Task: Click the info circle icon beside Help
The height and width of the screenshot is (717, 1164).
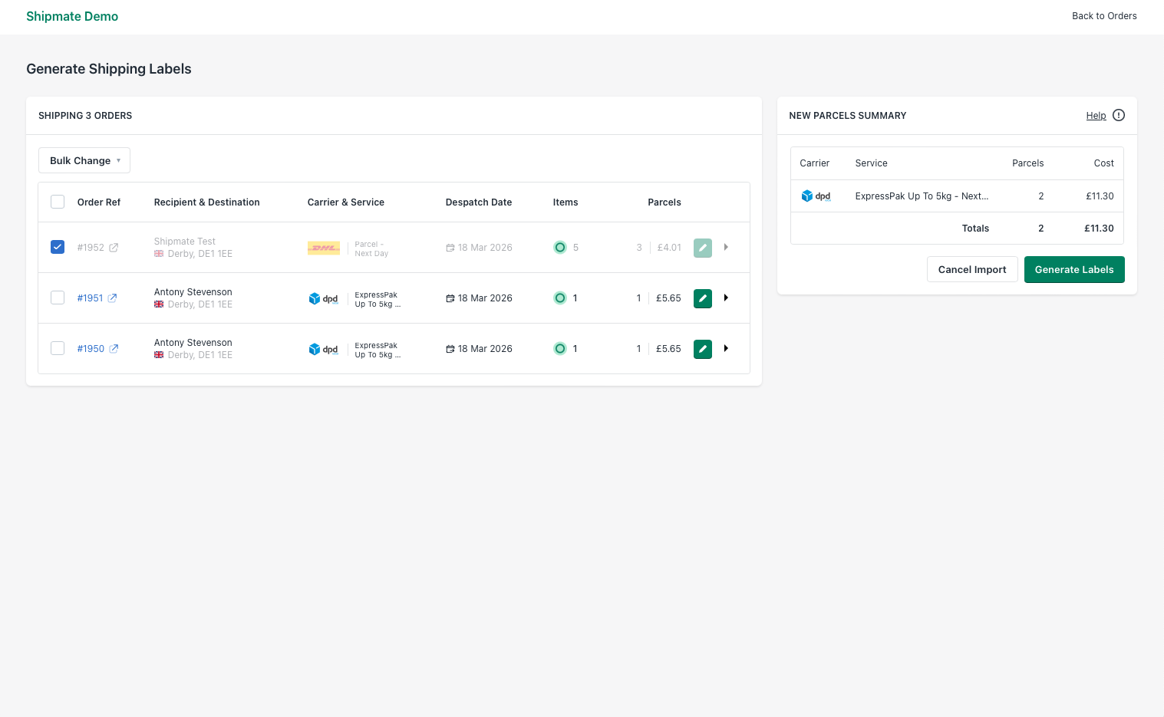Action: (1118, 115)
